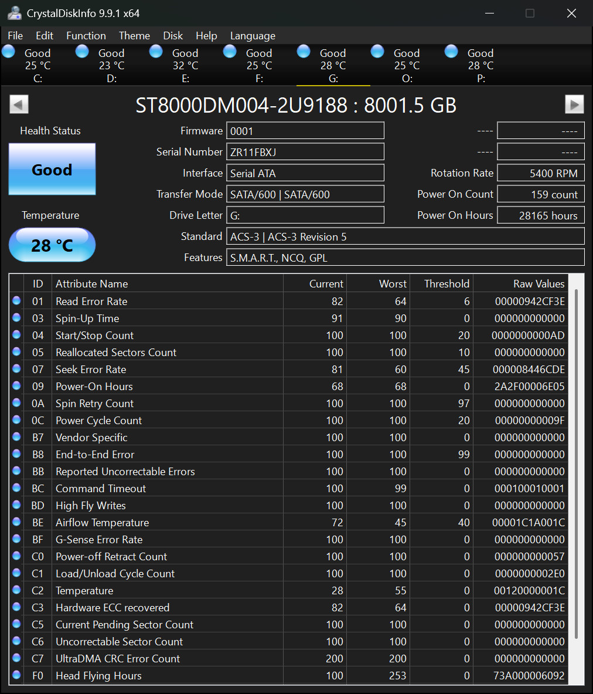Select the Hardware ECC recovered row
This screenshot has width=593, height=694.
click(x=289, y=607)
